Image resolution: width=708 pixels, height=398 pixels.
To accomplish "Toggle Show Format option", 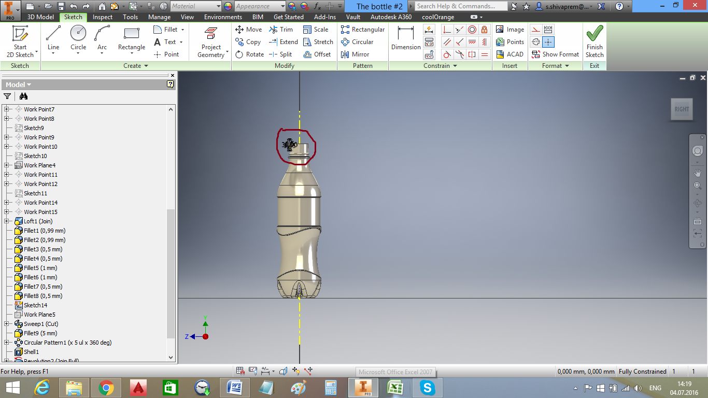I will point(555,54).
